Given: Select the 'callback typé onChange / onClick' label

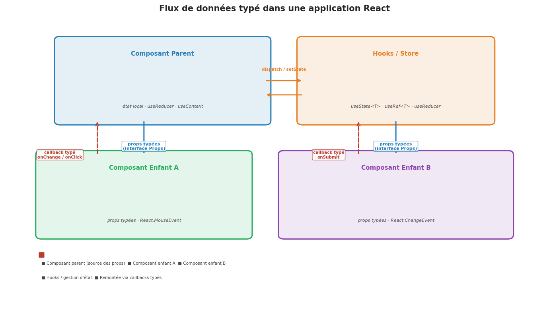Looking at the screenshot, I should [60, 155].
